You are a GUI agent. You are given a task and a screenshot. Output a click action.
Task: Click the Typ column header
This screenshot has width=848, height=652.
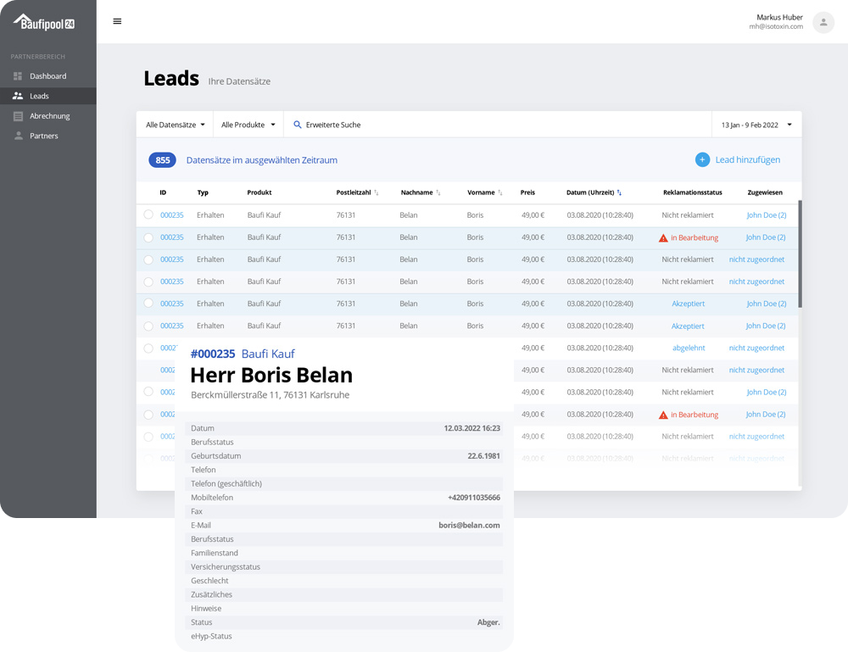click(x=203, y=192)
